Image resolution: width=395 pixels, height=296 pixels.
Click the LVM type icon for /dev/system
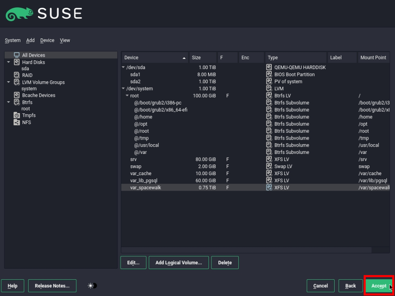pos(269,89)
